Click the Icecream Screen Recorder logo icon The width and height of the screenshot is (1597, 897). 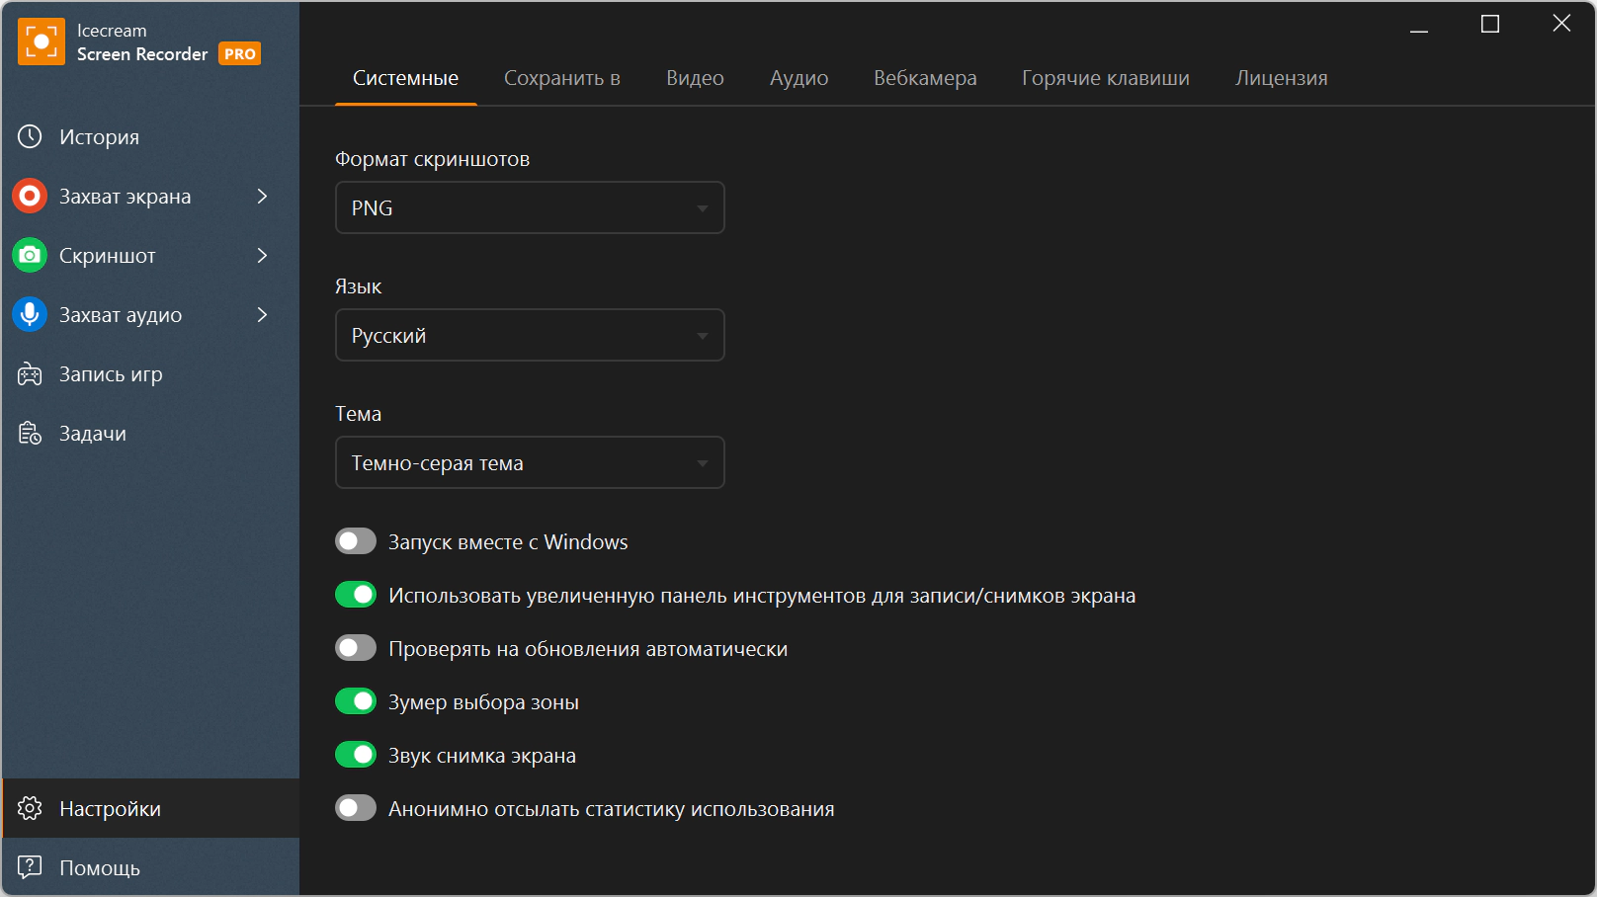[42, 41]
